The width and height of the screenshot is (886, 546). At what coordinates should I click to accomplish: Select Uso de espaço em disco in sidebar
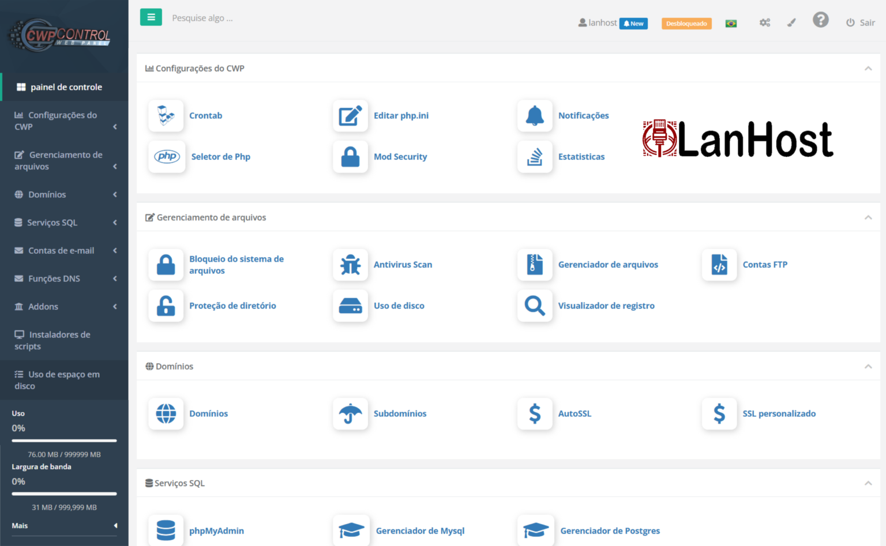[63, 379]
